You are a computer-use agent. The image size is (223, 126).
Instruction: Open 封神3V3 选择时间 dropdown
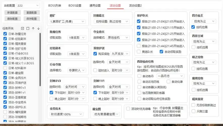[75, 87]
